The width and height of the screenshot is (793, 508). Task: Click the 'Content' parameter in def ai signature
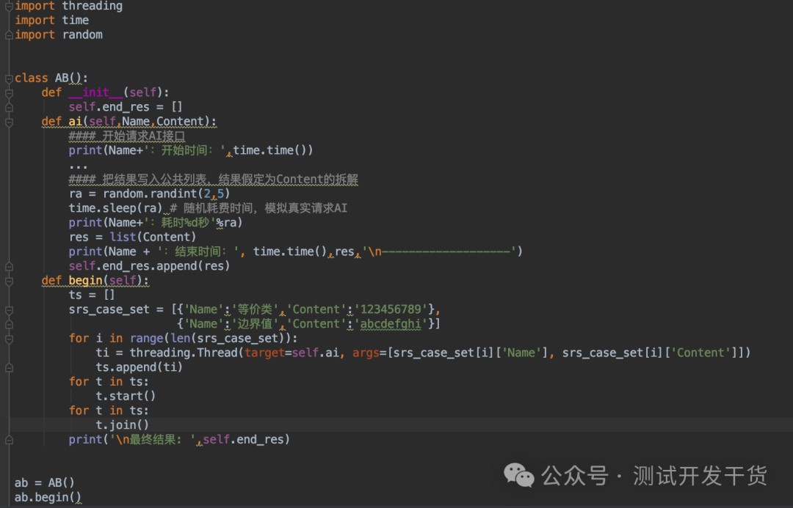coord(180,122)
